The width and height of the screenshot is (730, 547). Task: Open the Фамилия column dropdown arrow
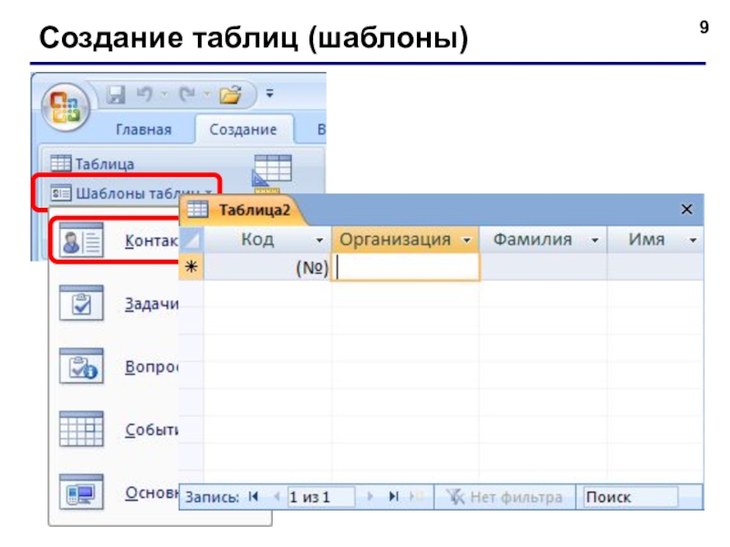coord(595,241)
